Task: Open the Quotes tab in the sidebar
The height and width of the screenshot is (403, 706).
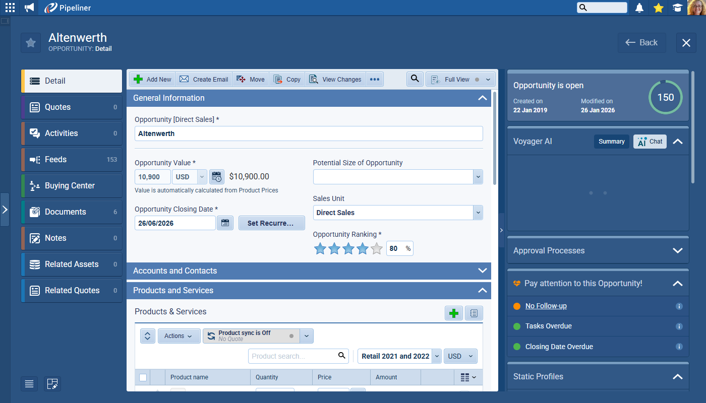Action: [71, 107]
